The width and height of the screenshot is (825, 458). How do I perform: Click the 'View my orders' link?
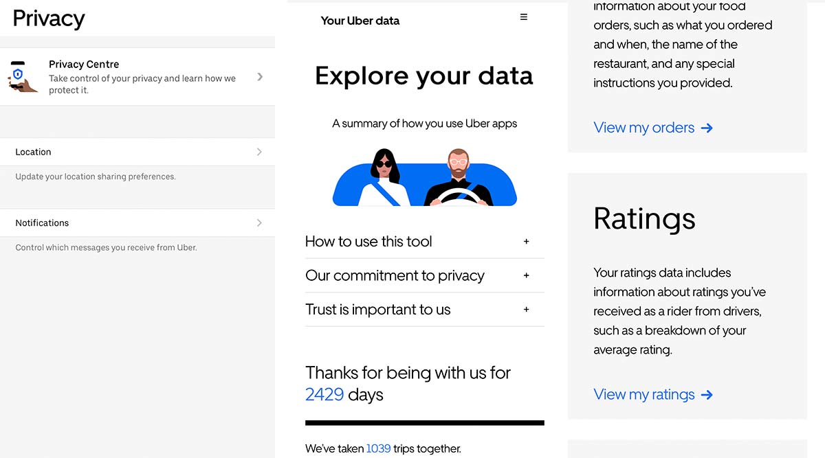(643, 128)
